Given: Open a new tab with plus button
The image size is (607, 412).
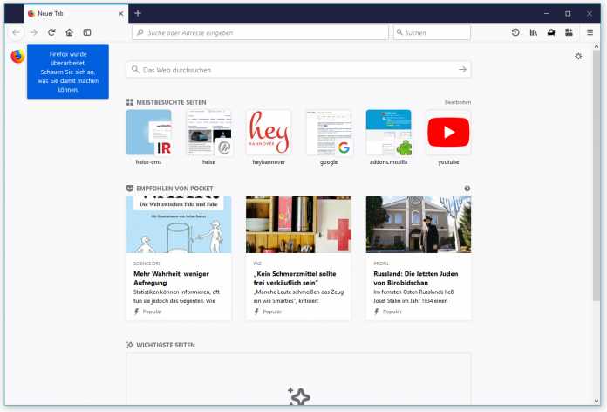Looking at the screenshot, I should [x=138, y=13].
